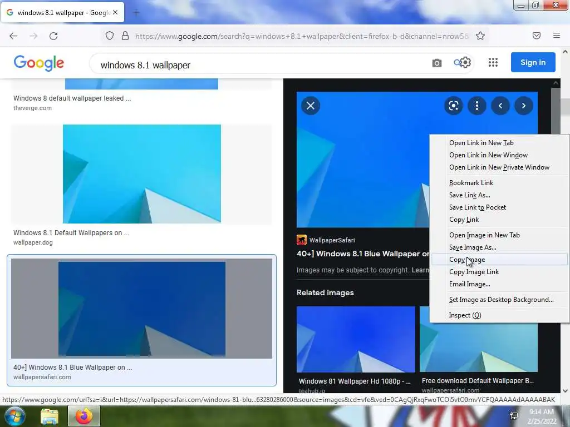
Task: Choose Open Link in New Private Window
Action: tap(499, 167)
